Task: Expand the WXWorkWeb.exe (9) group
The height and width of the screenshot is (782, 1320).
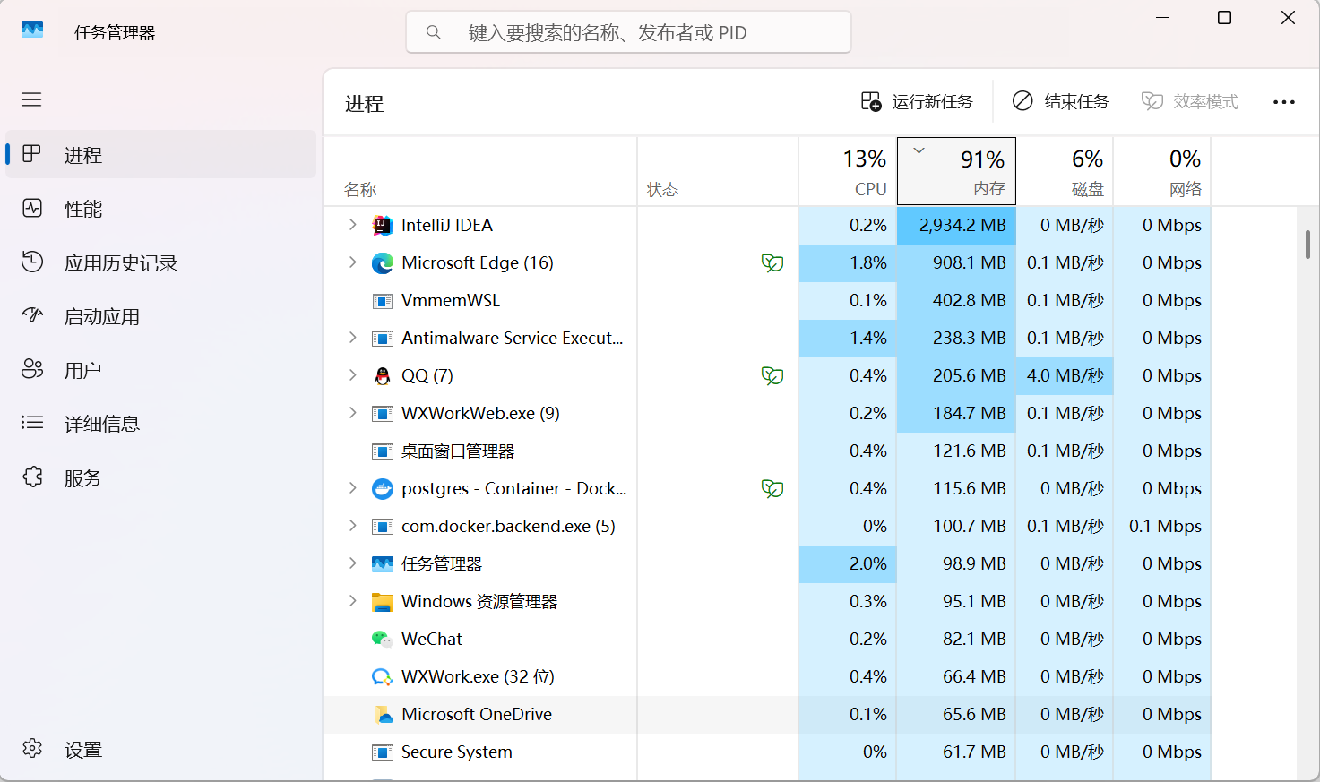Action: 352,413
